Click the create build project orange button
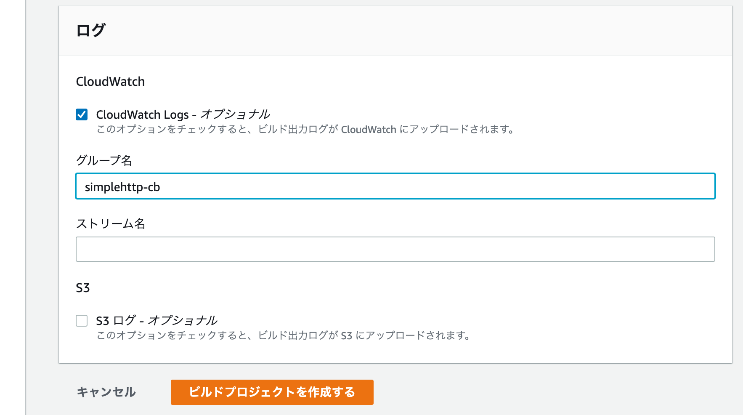The width and height of the screenshot is (743, 415). [272, 392]
